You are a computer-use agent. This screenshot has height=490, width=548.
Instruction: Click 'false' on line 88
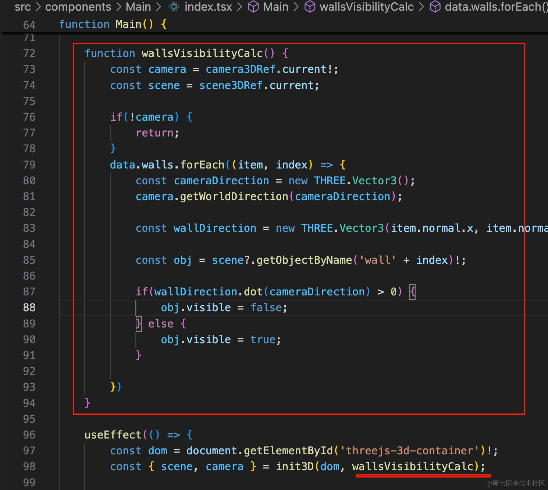pyautogui.click(x=266, y=308)
